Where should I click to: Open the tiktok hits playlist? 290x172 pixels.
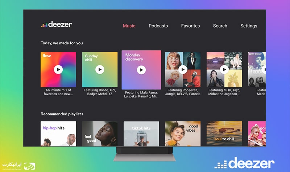click(x=141, y=134)
